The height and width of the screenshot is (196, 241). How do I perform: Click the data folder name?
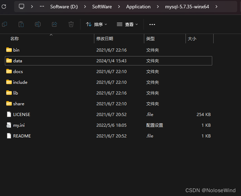point(18,61)
